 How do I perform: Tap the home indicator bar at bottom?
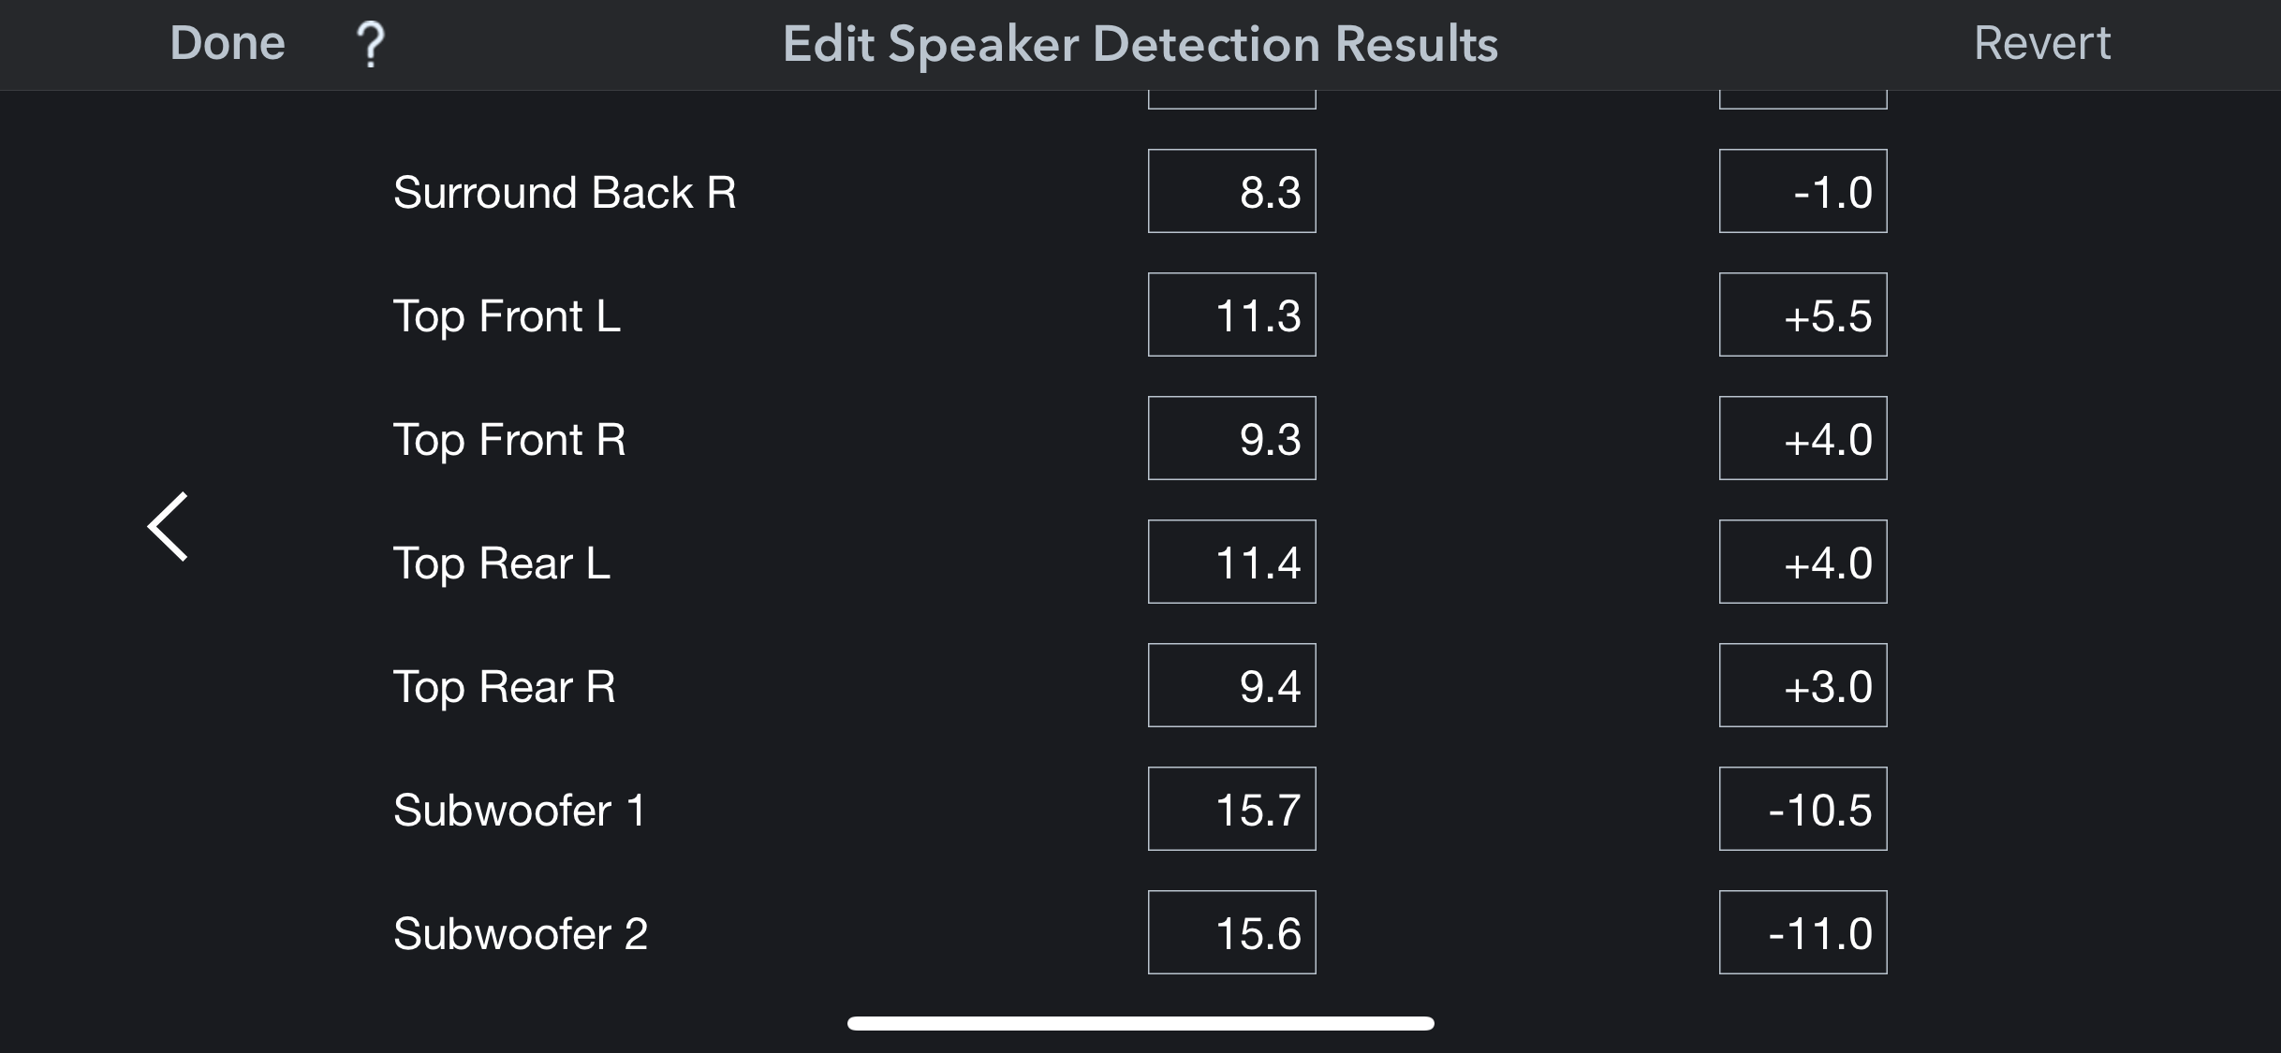(1140, 1023)
